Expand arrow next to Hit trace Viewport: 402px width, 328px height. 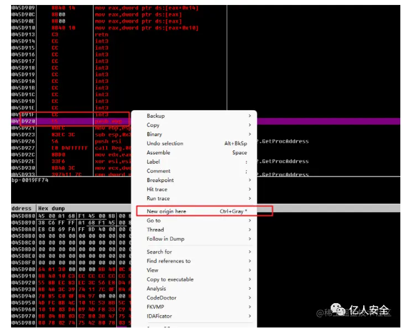250,190
